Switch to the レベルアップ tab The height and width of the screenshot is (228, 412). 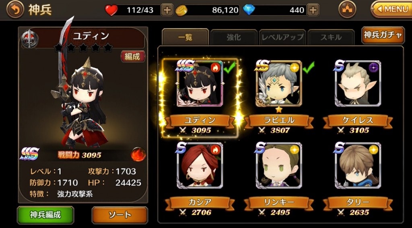(x=282, y=37)
